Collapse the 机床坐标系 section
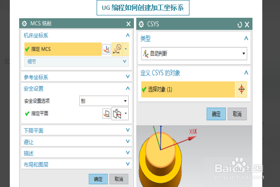Viewport: 280px width, 187px height. (128, 35)
